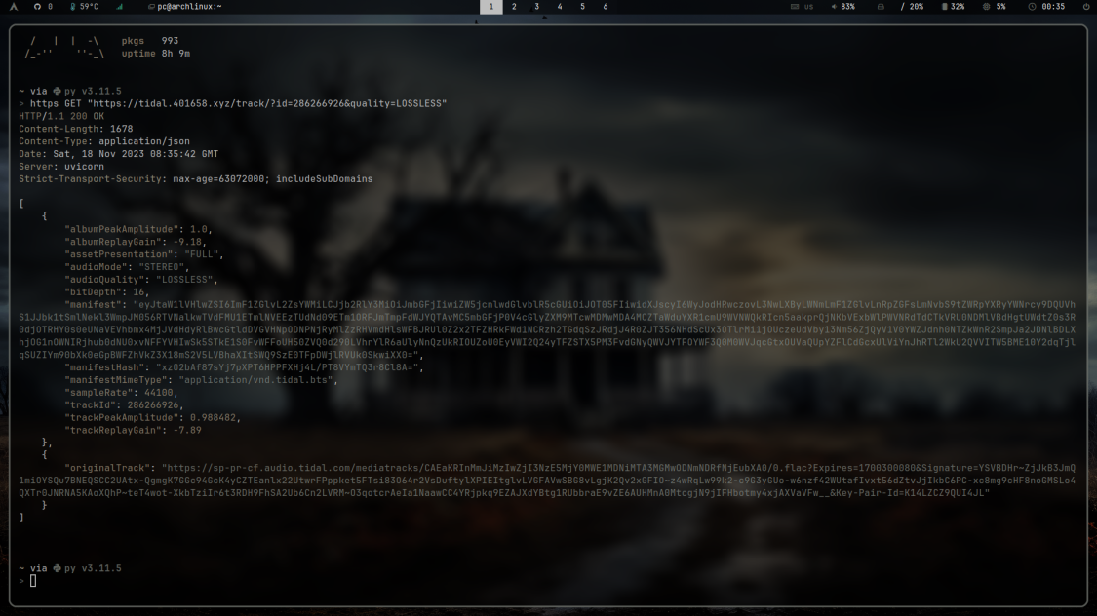
Task: Click the Strict-Transport-Security header line
Action: [x=196, y=179]
